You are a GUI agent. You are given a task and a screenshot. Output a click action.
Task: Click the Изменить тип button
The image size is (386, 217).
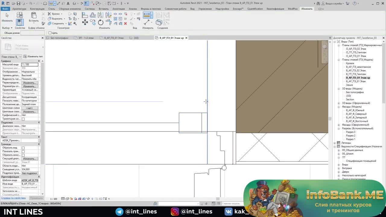pos(33,57)
